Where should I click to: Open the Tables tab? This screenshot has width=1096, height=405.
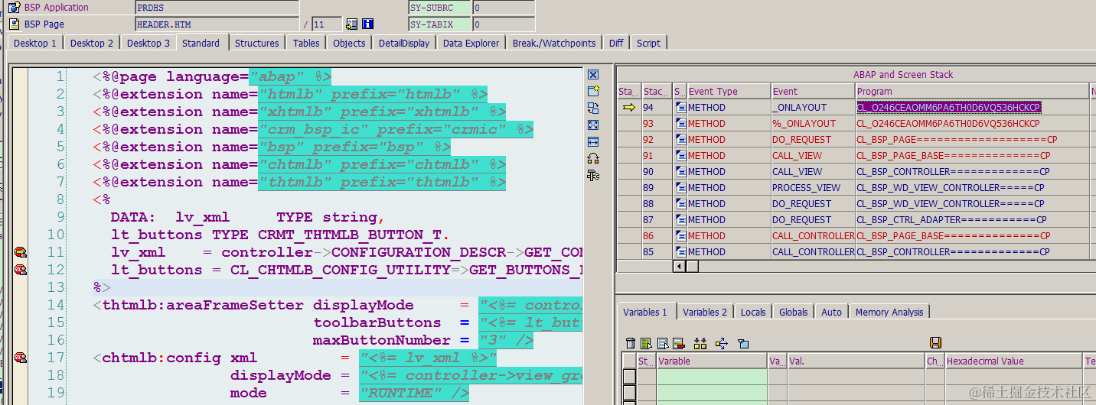[306, 44]
